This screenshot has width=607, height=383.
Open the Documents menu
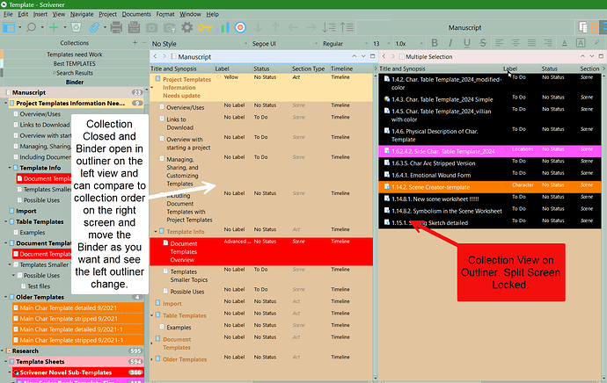135,15
